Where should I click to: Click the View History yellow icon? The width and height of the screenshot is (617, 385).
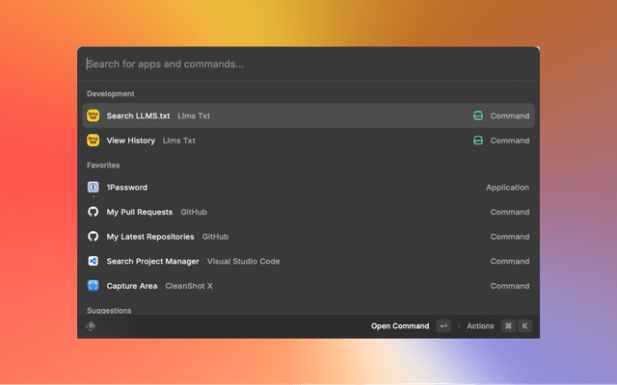coord(94,141)
